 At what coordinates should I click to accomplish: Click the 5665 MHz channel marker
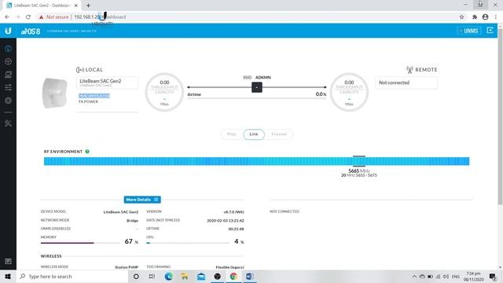[359, 171]
